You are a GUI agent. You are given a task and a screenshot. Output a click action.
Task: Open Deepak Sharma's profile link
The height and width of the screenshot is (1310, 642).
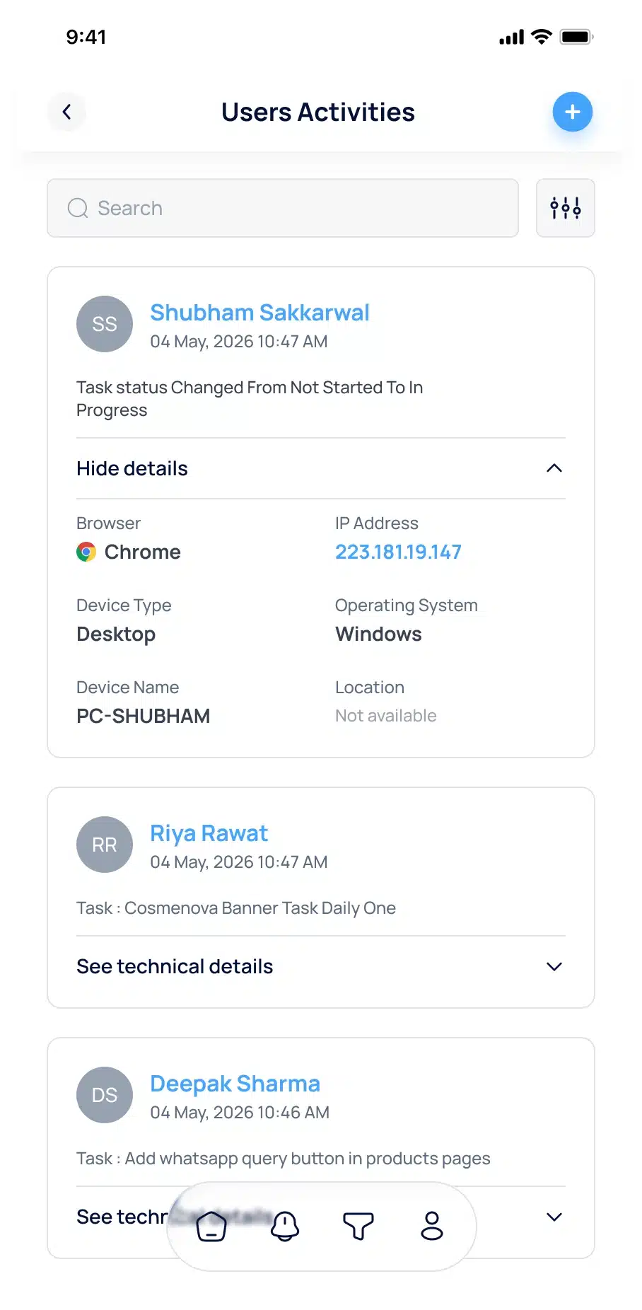coord(235,1084)
